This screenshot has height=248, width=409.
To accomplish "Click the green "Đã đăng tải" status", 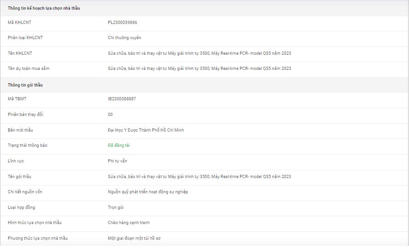I will [119, 145].
